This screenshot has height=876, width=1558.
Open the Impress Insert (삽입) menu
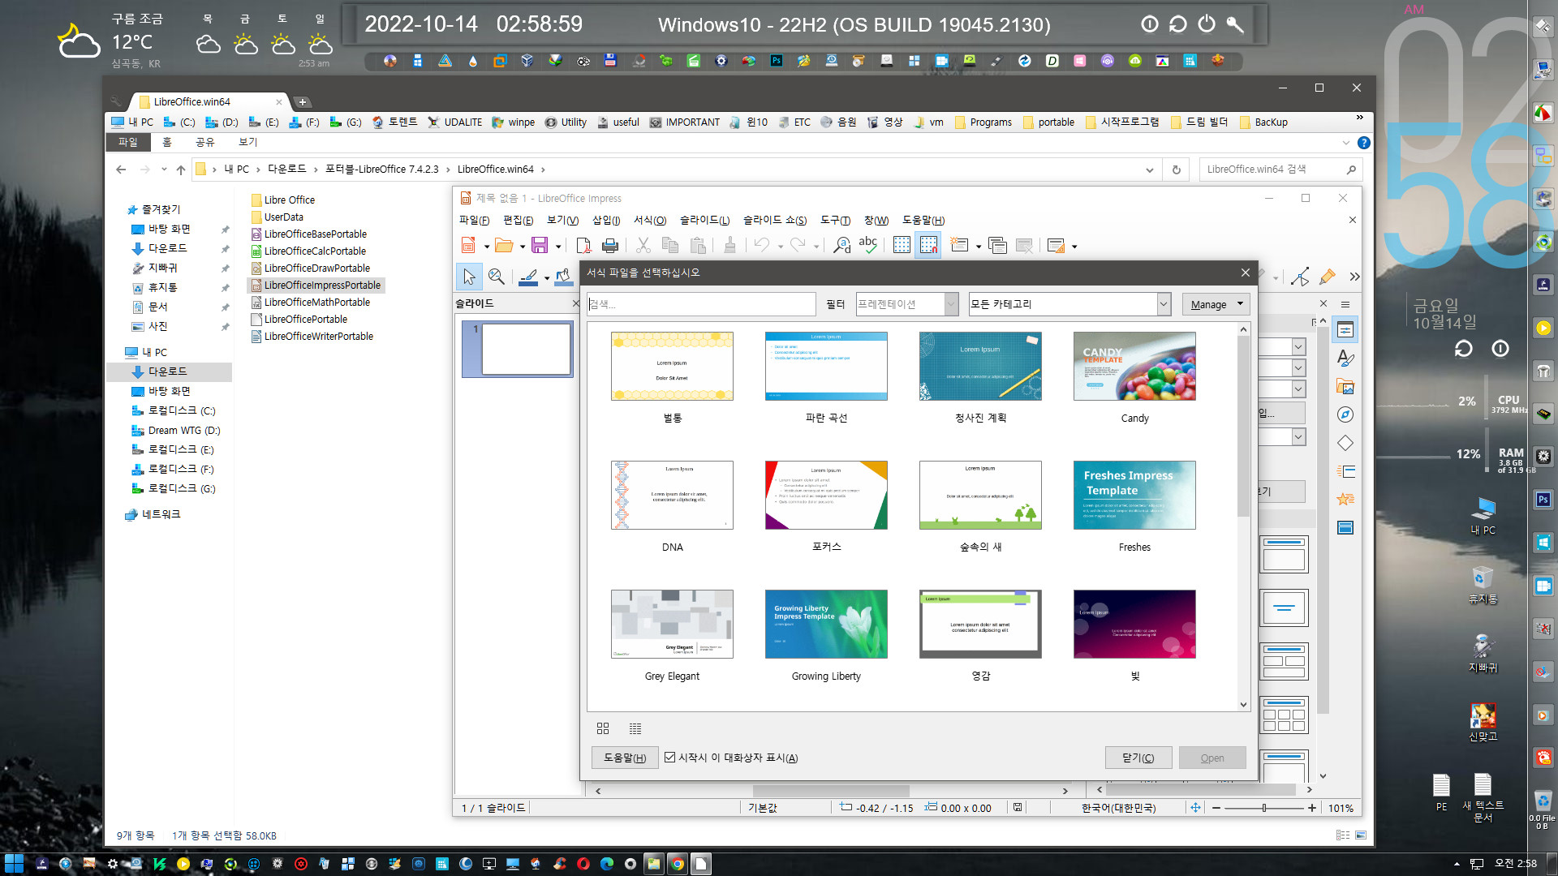point(606,220)
